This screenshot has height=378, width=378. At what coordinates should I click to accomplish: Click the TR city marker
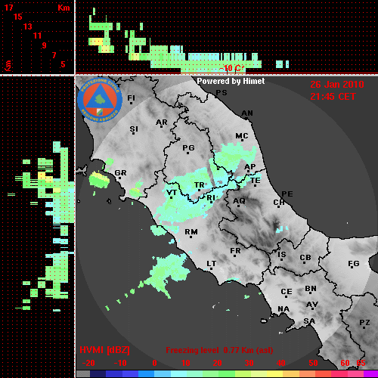point(200,190)
